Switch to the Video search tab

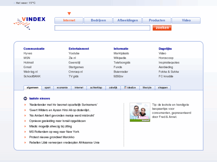[x=186, y=21]
